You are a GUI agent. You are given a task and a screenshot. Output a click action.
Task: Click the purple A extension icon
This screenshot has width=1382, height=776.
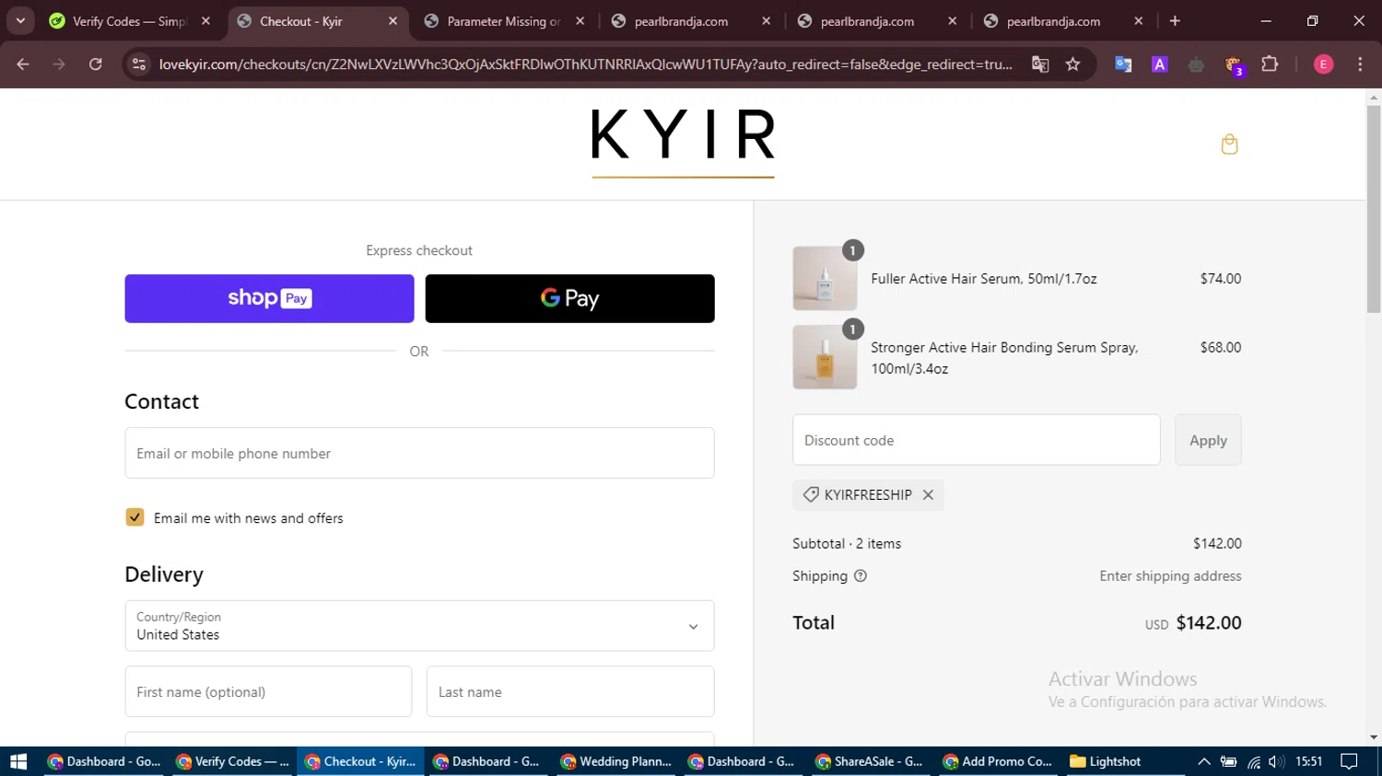[x=1160, y=64]
